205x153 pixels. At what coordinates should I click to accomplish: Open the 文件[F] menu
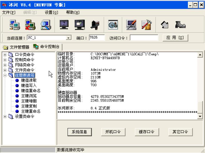[x=9, y=12]
